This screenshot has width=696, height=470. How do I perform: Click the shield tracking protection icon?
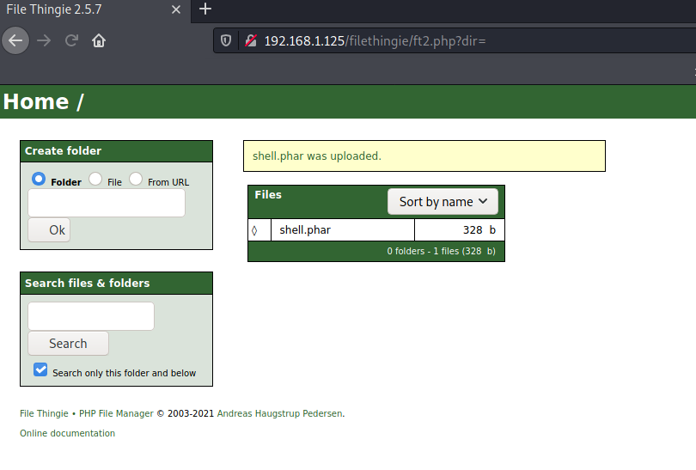pyautogui.click(x=226, y=40)
